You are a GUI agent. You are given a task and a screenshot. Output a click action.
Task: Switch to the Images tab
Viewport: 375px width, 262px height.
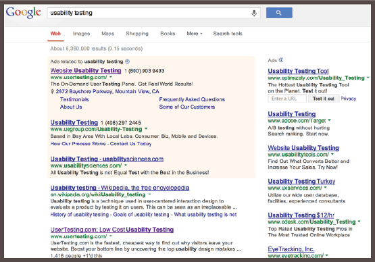pos(81,34)
